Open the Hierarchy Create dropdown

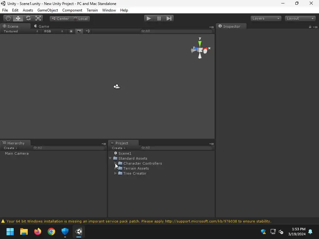point(10,148)
